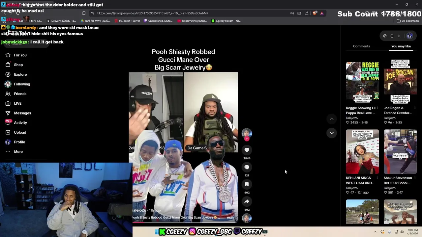422x237 pixels.
Task: Open the Following feed
Action: point(17,84)
